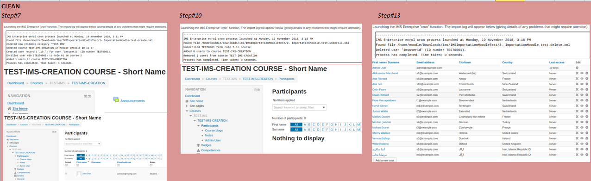This screenshot has height=181, width=591.
Task: Collapse TEST-IMS node in Step#10 navigation
Action: pyautogui.click(x=190, y=116)
